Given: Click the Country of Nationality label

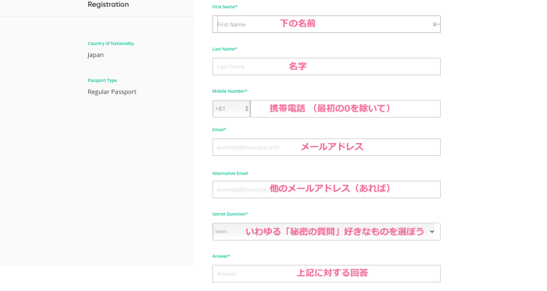Looking at the screenshot, I should point(110,44).
